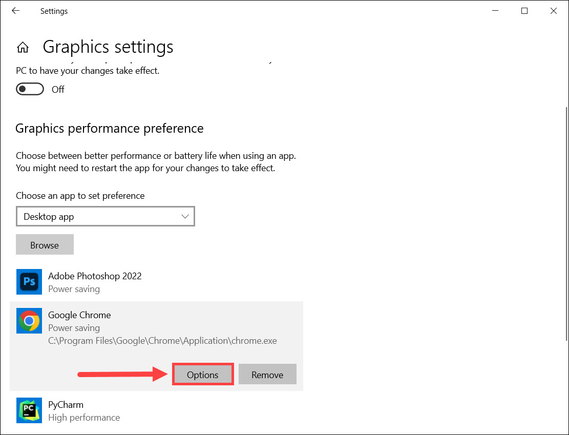Minimize the Settings window
The height and width of the screenshot is (435, 569).
(x=495, y=11)
